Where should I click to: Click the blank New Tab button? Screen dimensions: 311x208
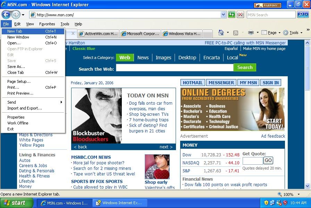[208, 34]
